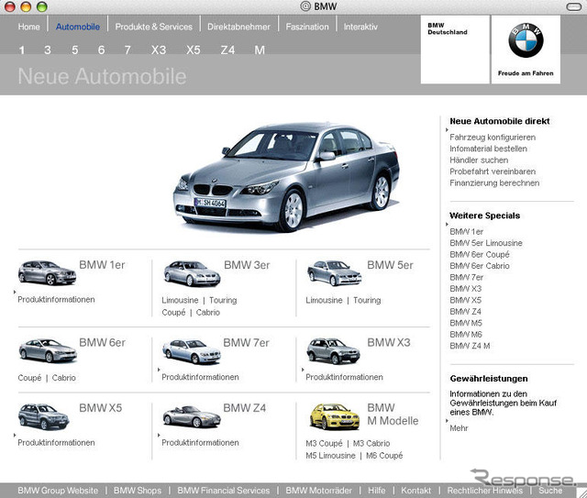
Task: Select series 5 in sub-navigation
Action: tap(75, 50)
